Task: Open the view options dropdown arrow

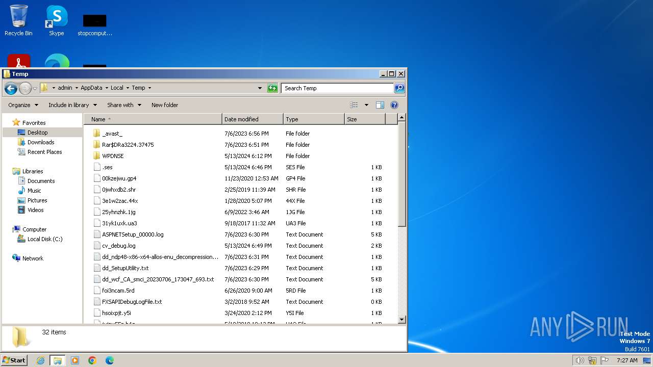Action: click(366, 105)
